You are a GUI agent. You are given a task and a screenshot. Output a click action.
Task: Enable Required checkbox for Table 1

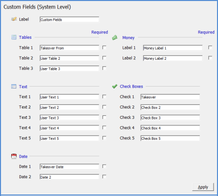pos(105,48)
